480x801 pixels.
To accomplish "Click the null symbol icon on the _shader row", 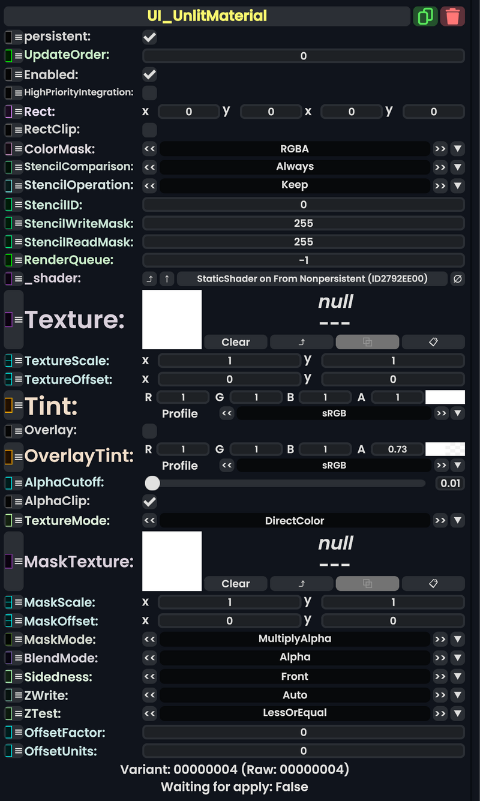I will coord(458,278).
